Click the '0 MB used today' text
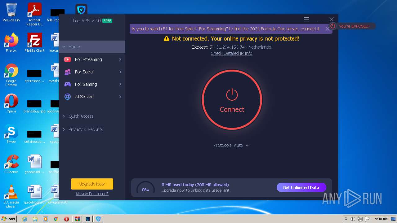Viewport: 397px width, 223px height. [x=195, y=185]
